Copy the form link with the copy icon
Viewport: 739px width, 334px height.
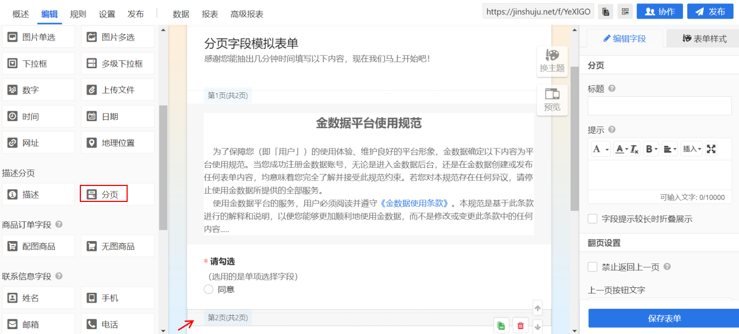coord(605,12)
